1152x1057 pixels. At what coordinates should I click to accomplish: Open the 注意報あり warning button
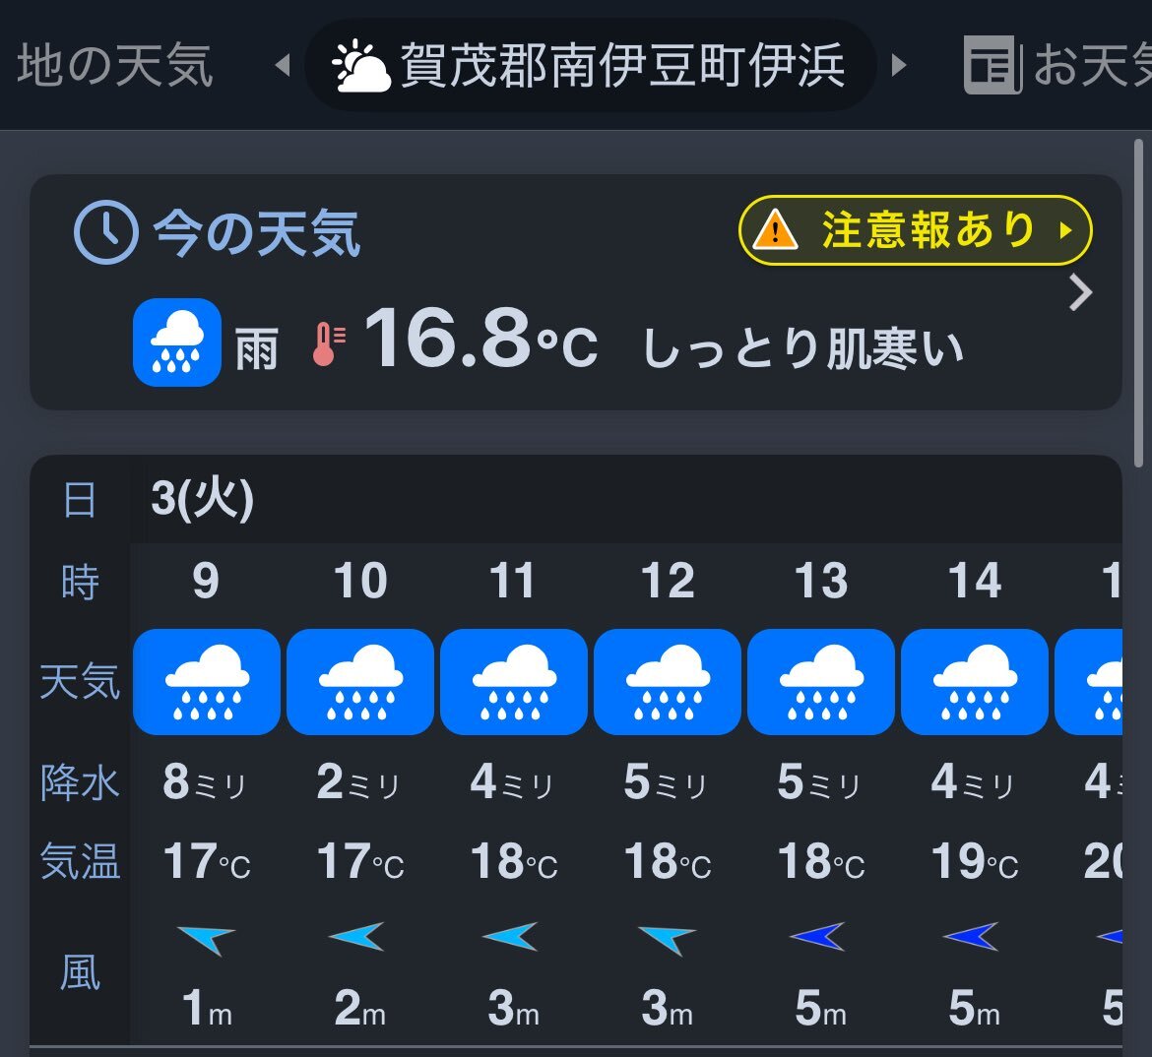pyautogui.click(x=916, y=230)
